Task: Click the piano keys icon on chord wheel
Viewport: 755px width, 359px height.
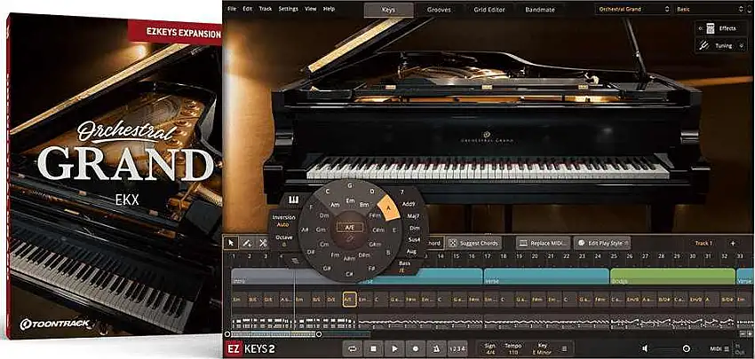Action: 293,199
